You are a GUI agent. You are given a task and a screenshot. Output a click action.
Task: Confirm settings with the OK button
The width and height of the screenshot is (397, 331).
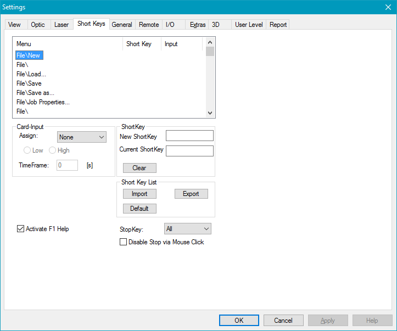point(239,320)
